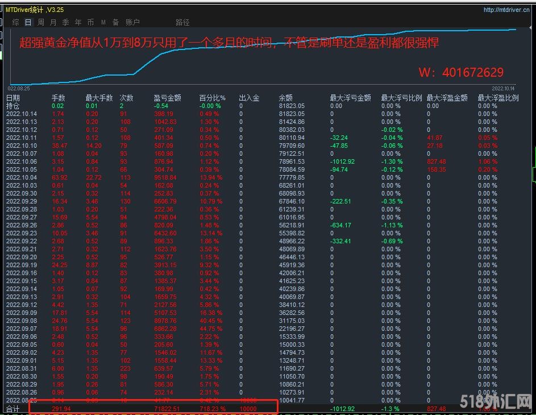Image resolution: width=536 pixels, height=415 pixels.
Task: Click the MTDriver统计 V3.25 title text
Action: click(35, 10)
